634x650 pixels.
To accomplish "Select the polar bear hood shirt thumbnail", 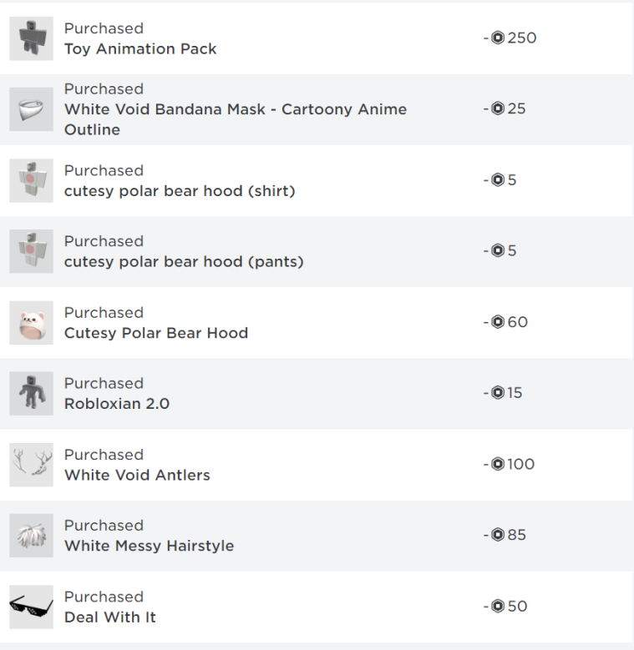I will click(32, 181).
